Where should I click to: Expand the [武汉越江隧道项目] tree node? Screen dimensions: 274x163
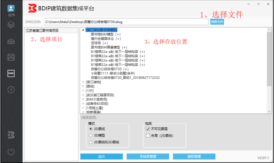click(83, 95)
